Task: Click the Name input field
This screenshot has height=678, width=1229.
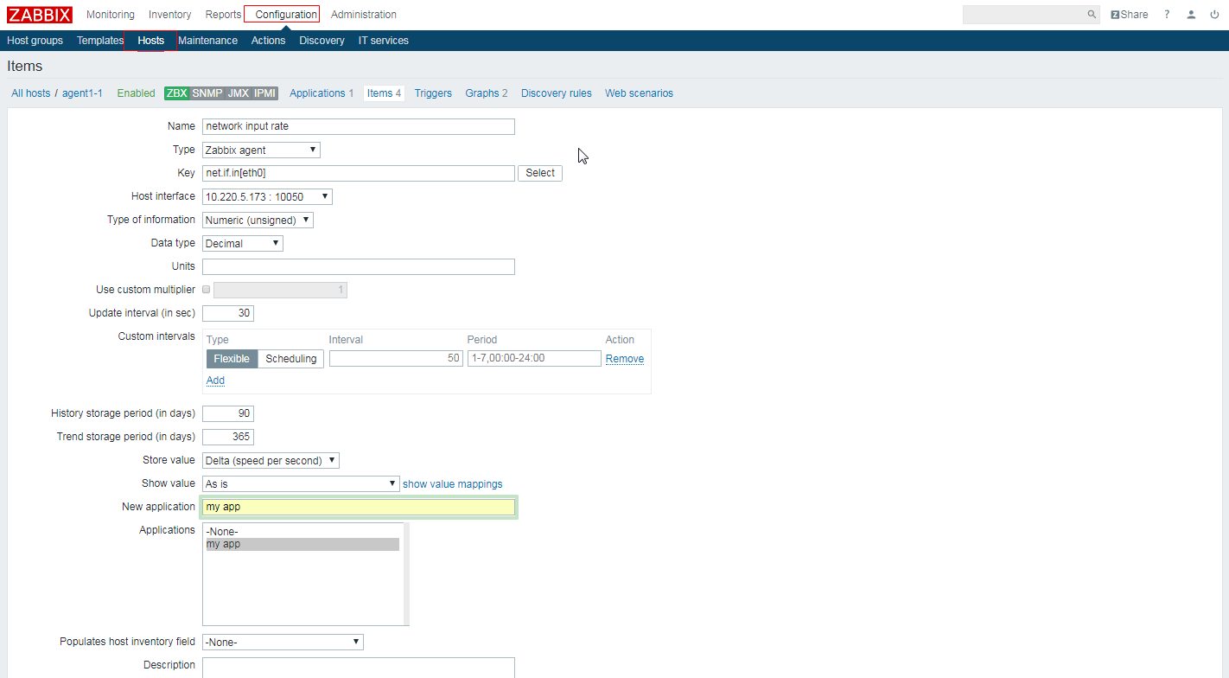Action: tap(359, 127)
